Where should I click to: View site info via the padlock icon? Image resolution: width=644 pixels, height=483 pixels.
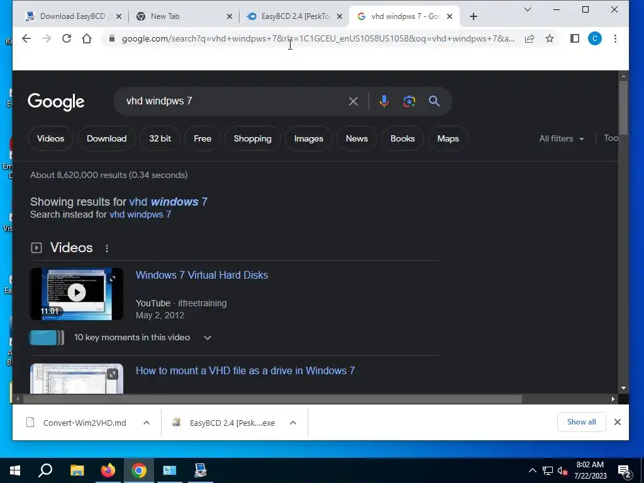point(112,38)
